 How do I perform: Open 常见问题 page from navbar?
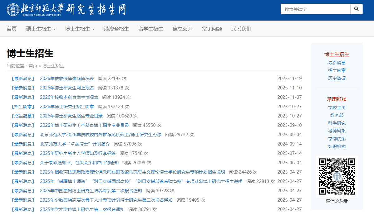pyautogui.click(x=212, y=29)
